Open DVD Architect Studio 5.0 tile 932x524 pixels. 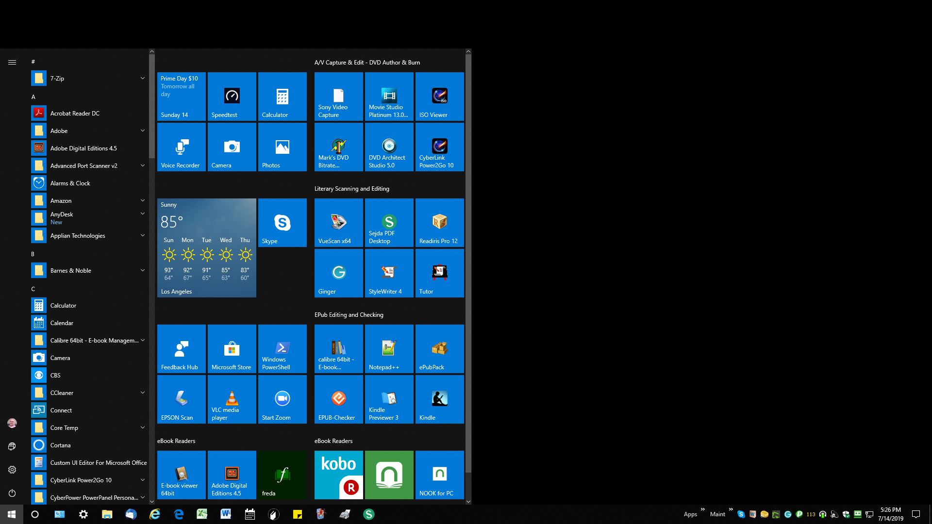(389, 147)
